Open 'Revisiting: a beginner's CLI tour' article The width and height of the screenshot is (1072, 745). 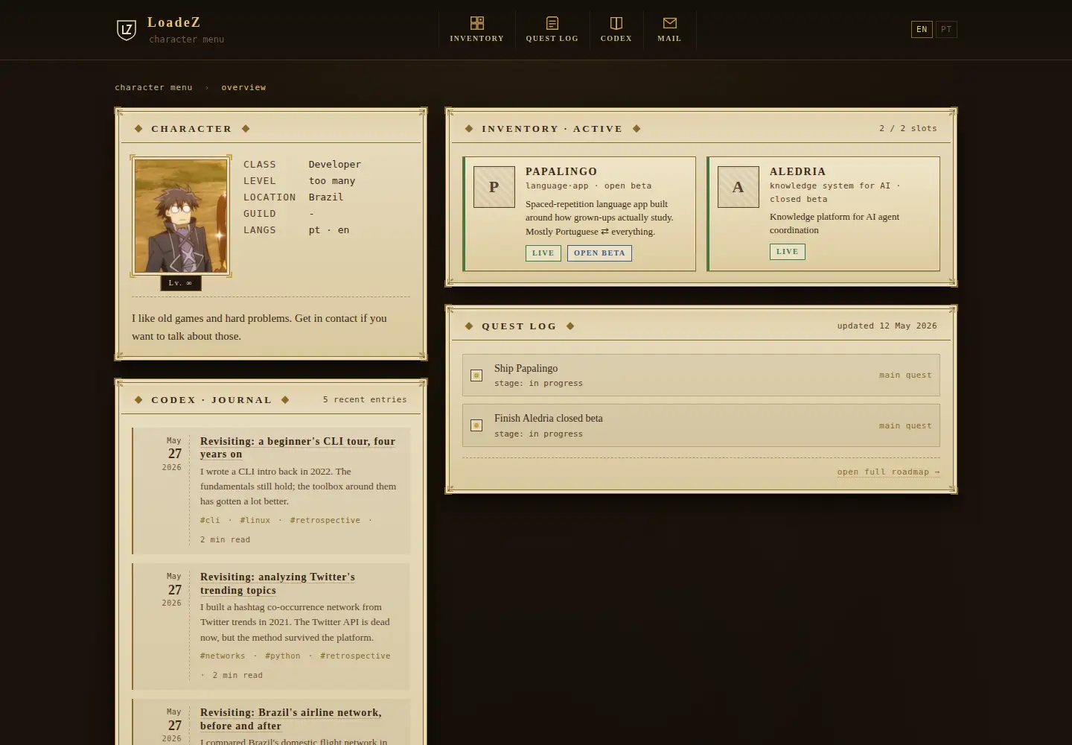(x=298, y=447)
